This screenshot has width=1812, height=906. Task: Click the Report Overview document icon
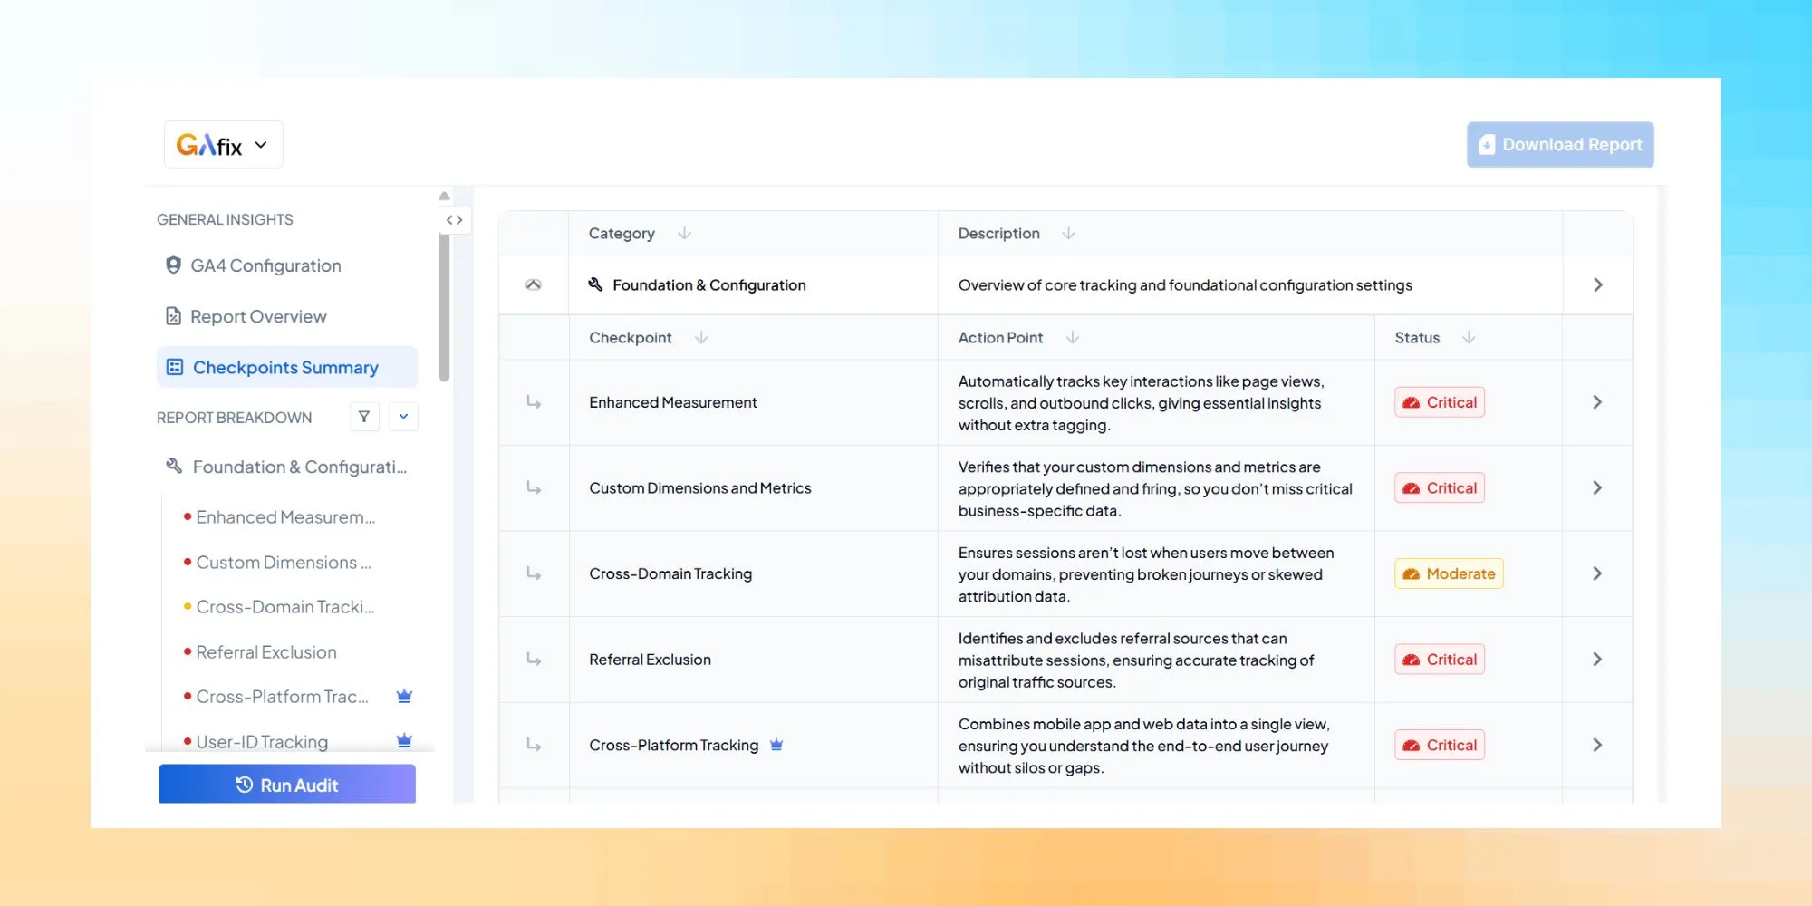pyautogui.click(x=172, y=315)
